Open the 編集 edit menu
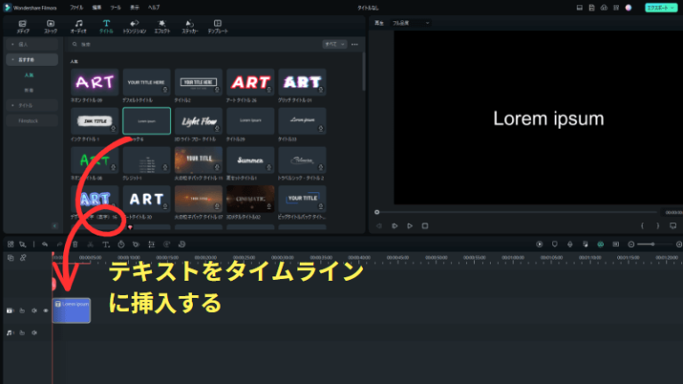Screen dimensions: 683x384 tap(97, 8)
